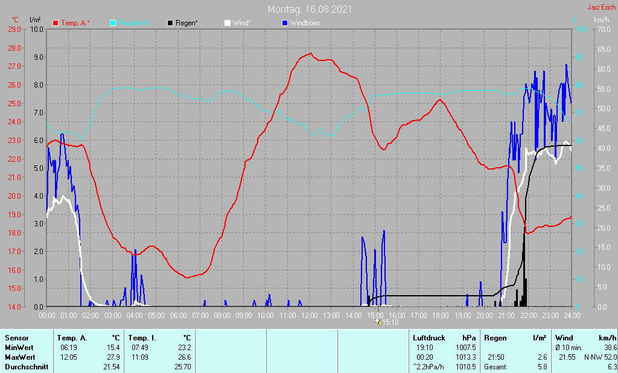The height and width of the screenshot is (373, 618).
Task: Click the 'Temp. A.*' legend label
Action: (x=75, y=23)
